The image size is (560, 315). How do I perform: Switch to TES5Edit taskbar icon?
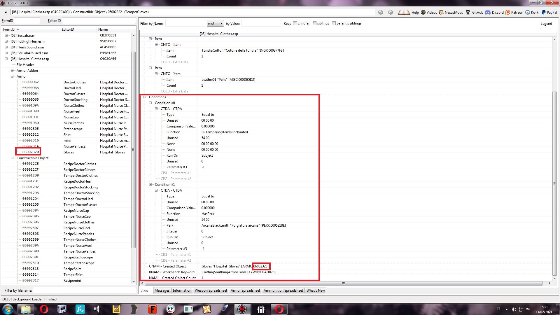(242, 309)
